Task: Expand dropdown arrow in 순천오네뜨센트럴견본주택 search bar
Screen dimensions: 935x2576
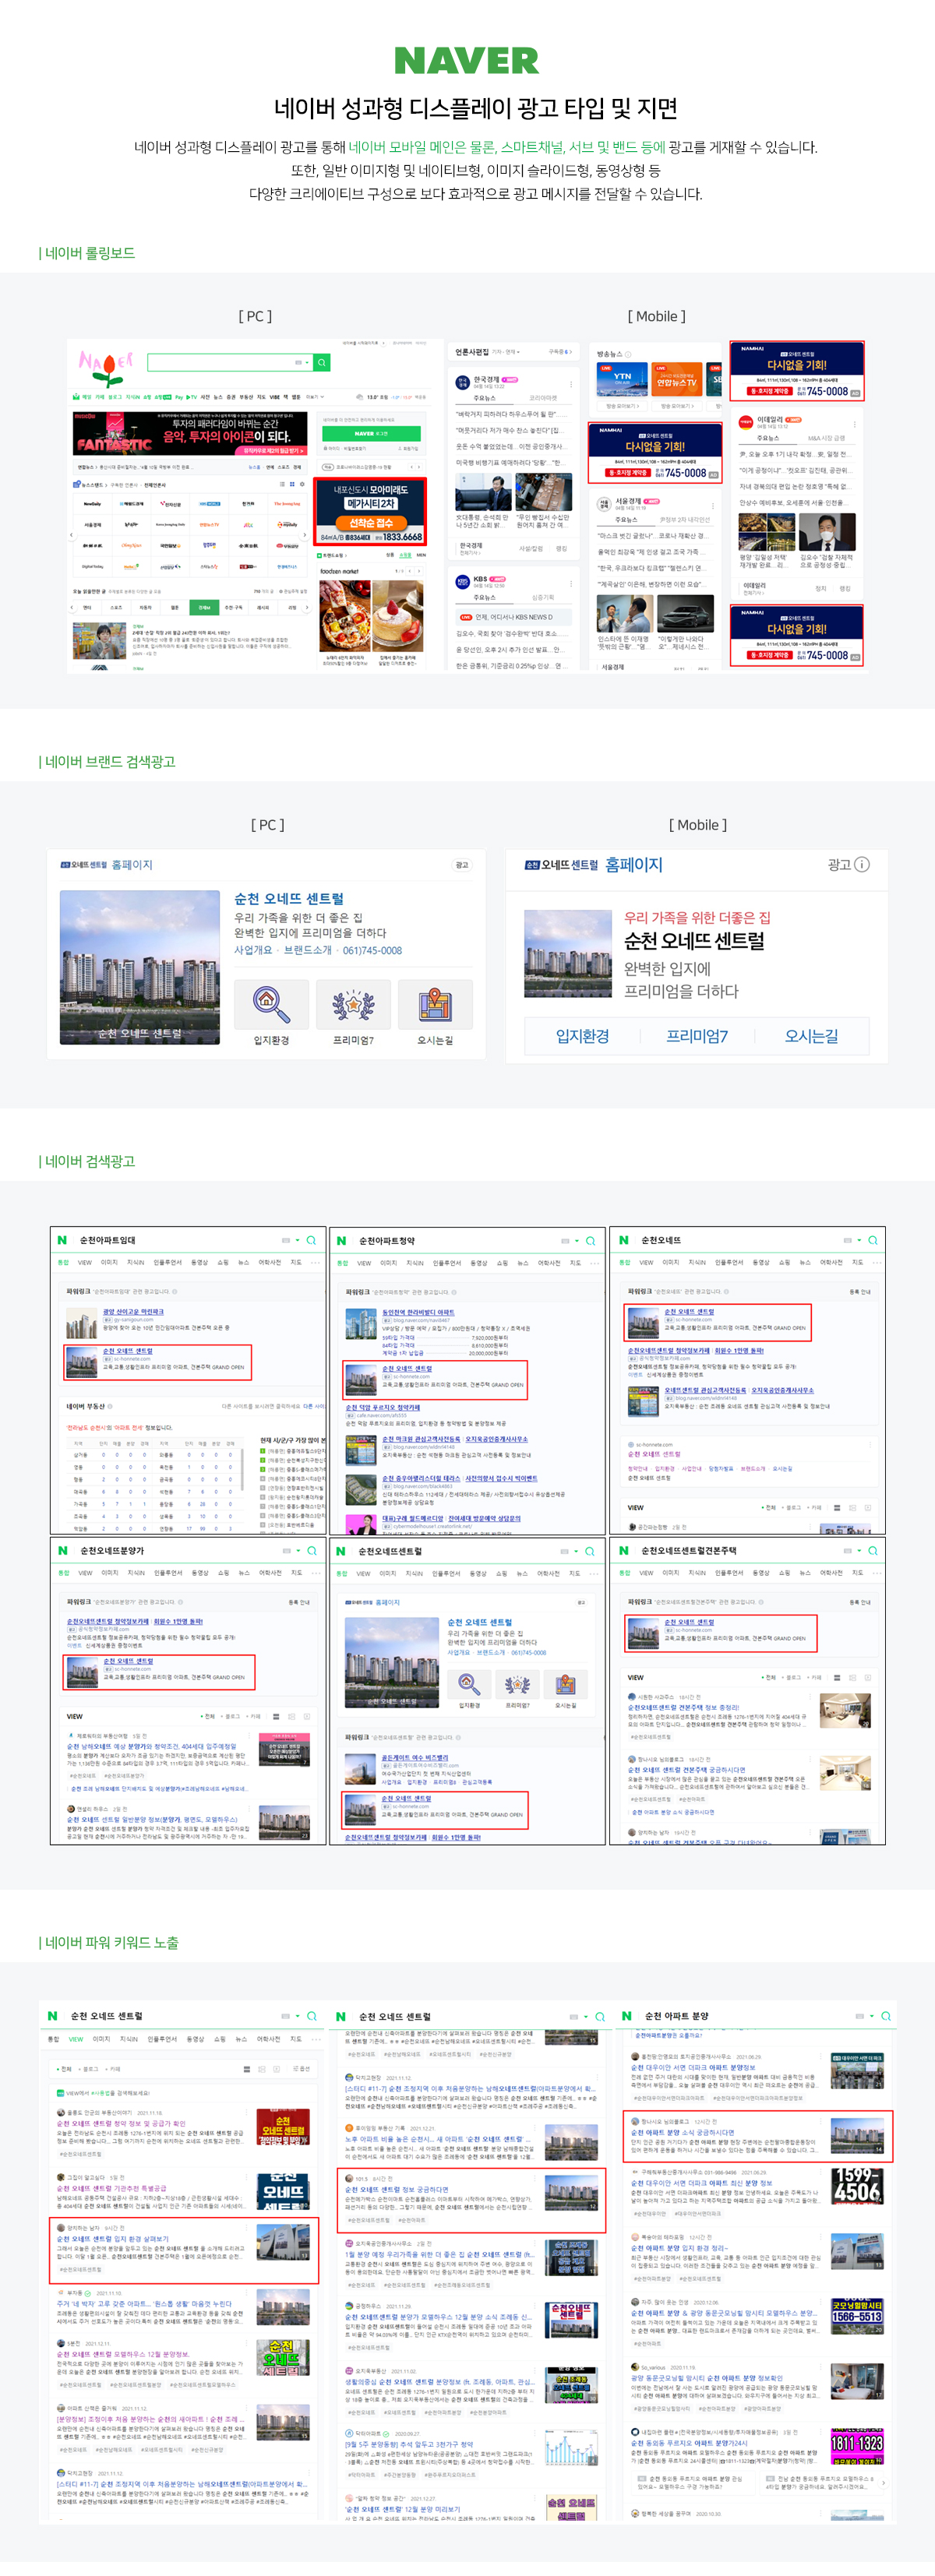Action: (x=859, y=1550)
